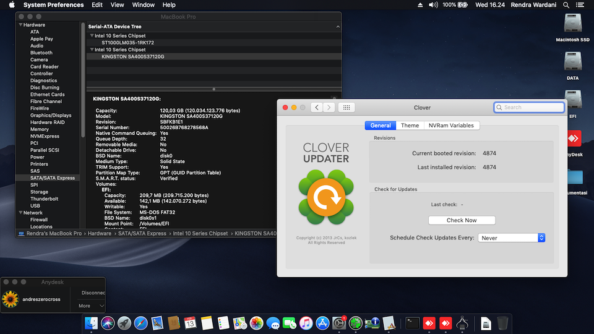This screenshot has height=334, width=594.
Task: Click the volume icon in menu bar
Action: (433, 5)
